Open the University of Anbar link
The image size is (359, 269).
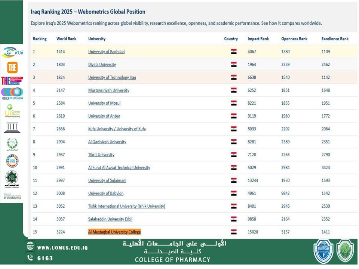(x=104, y=116)
